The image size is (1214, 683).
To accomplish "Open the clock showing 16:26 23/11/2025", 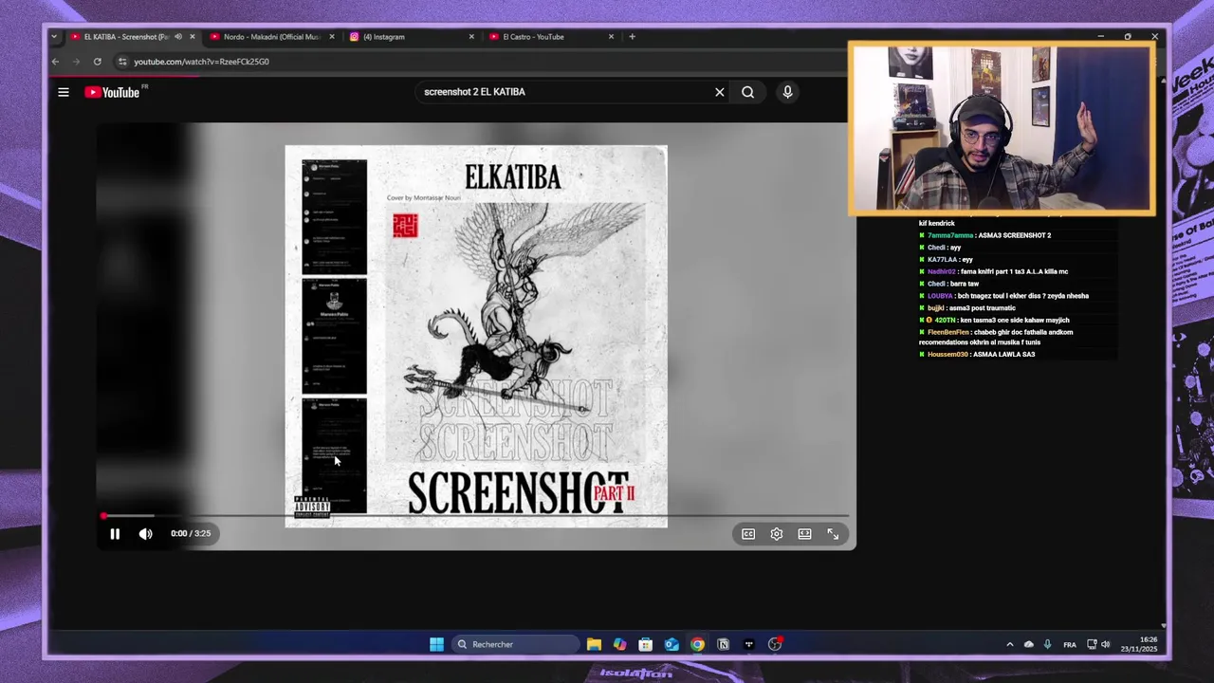I will click(x=1139, y=644).
